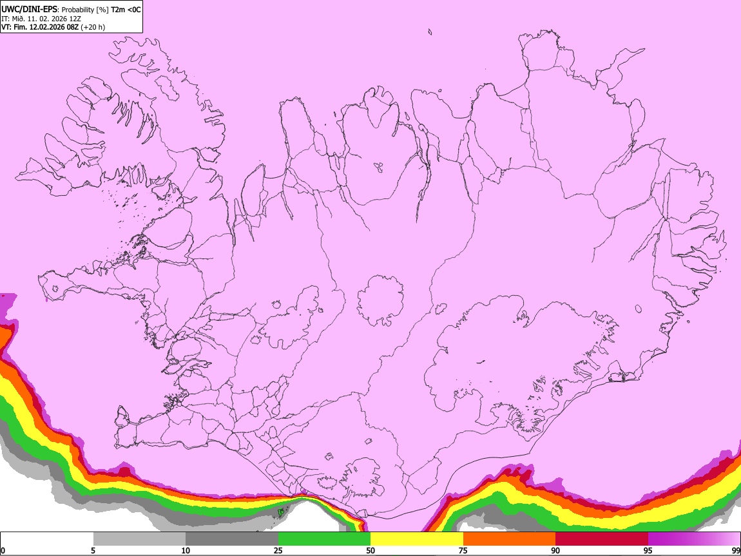Click the red 90–95% legend swatch
This screenshot has height=556, width=741.
pyautogui.click(x=602, y=539)
